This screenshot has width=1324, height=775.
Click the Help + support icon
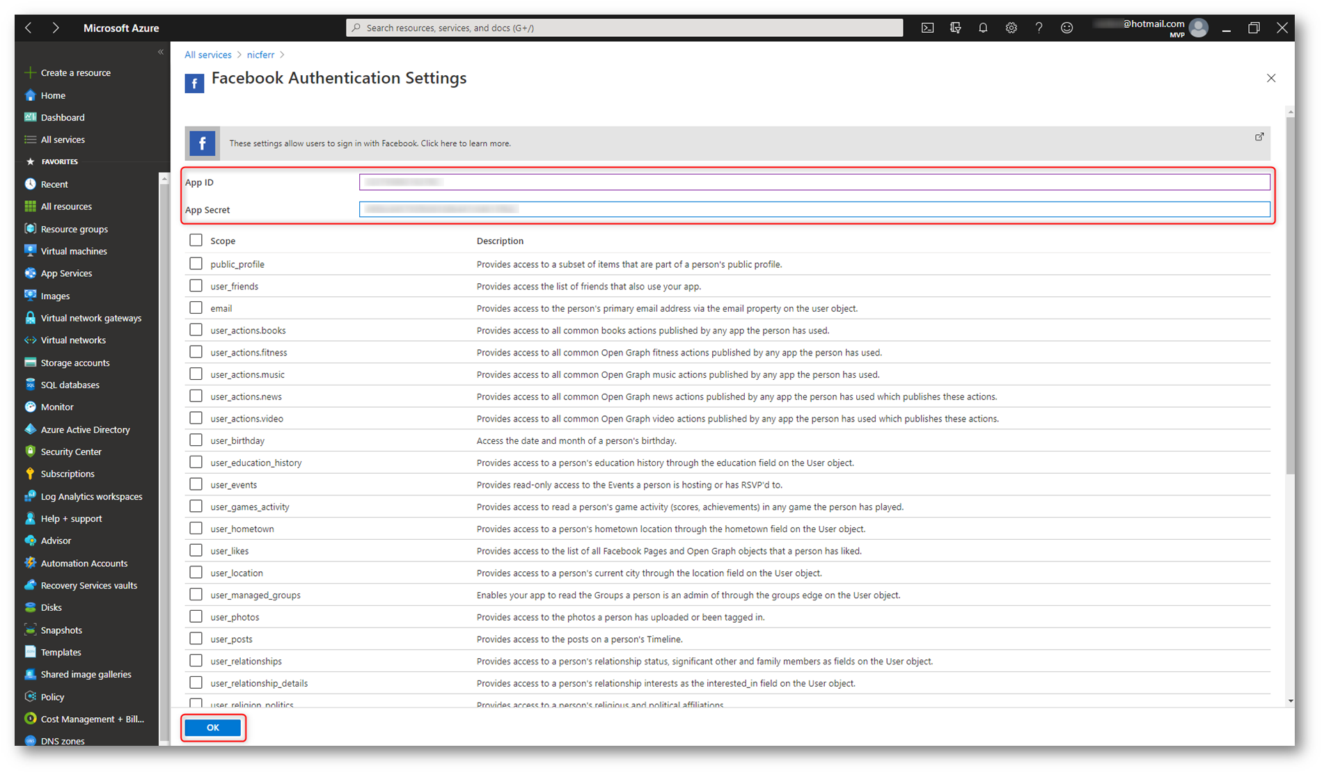point(30,518)
